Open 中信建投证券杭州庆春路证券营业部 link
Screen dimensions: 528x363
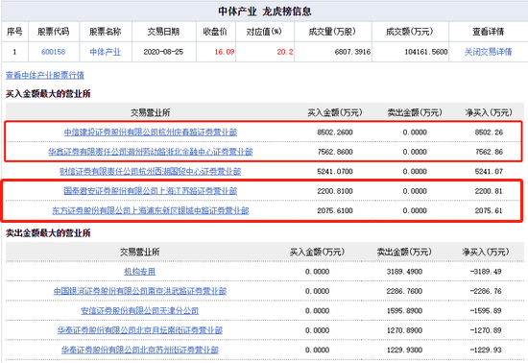(151, 132)
